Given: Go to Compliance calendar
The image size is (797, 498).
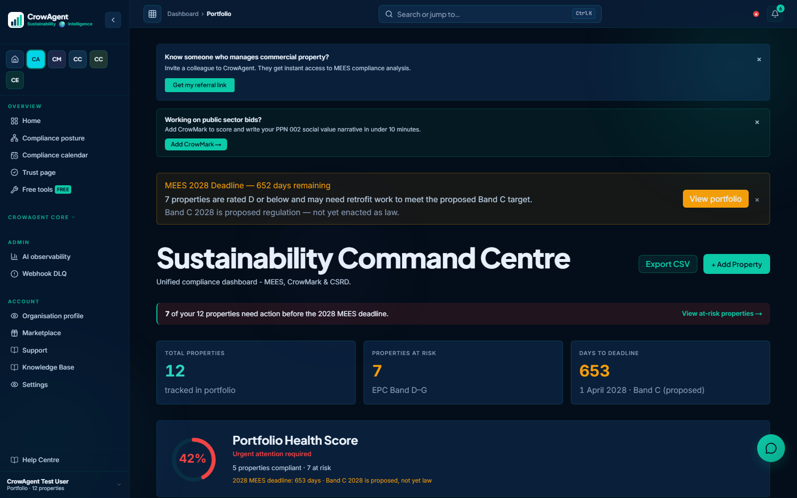Looking at the screenshot, I should 55,155.
